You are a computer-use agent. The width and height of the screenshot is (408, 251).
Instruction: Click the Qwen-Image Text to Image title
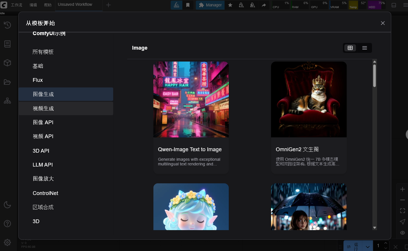point(190,149)
